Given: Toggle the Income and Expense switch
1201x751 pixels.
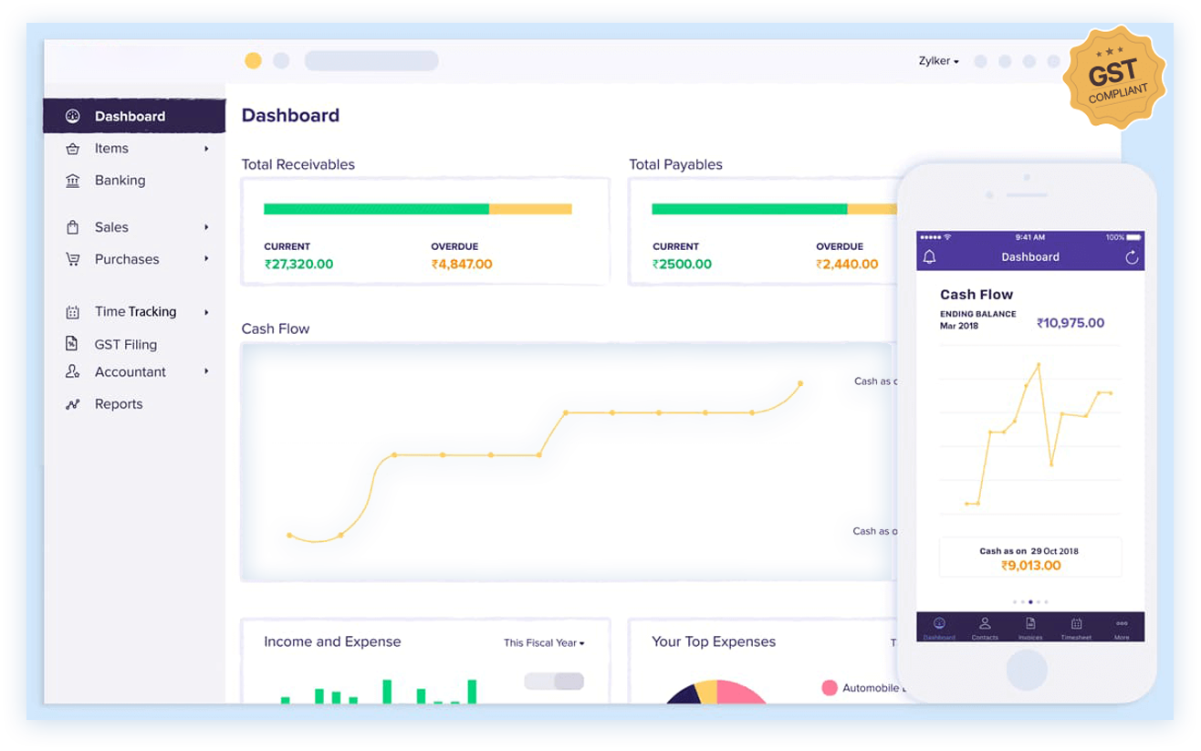Looking at the screenshot, I should pos(554,682).
